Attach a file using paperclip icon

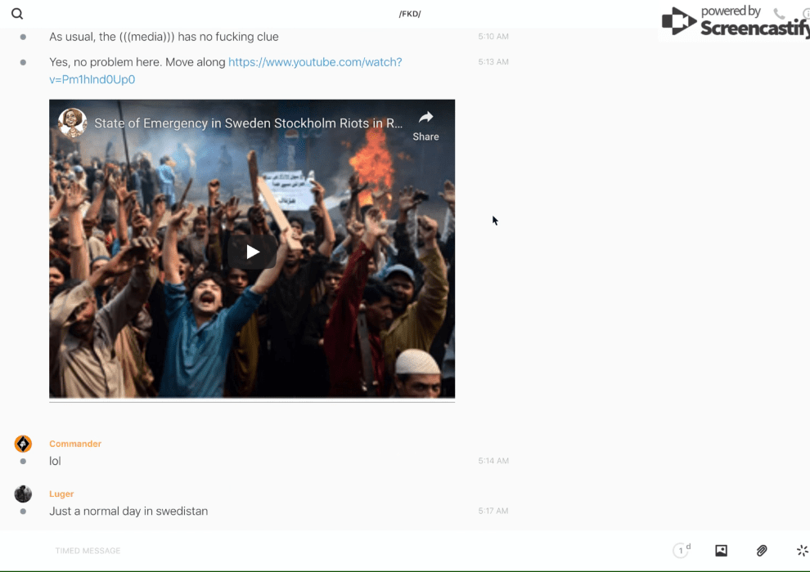[x=762, y=551]
